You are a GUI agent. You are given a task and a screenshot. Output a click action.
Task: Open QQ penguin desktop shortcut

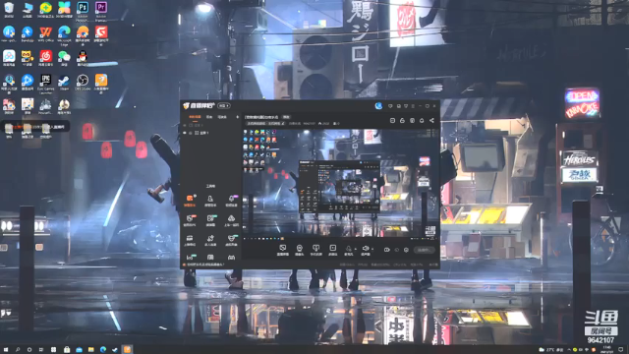pyautogui.click(x=83, y=58)
